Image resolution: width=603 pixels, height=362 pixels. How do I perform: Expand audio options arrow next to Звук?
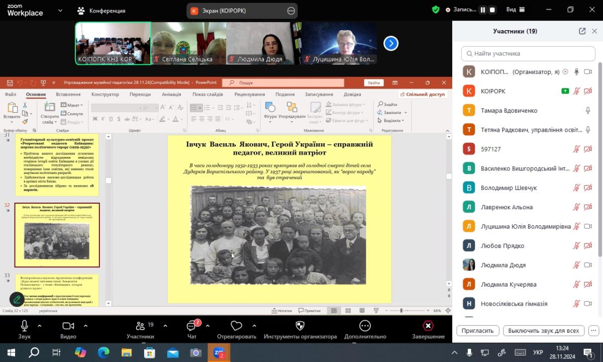pyautogui.click(x=40, y=325)
